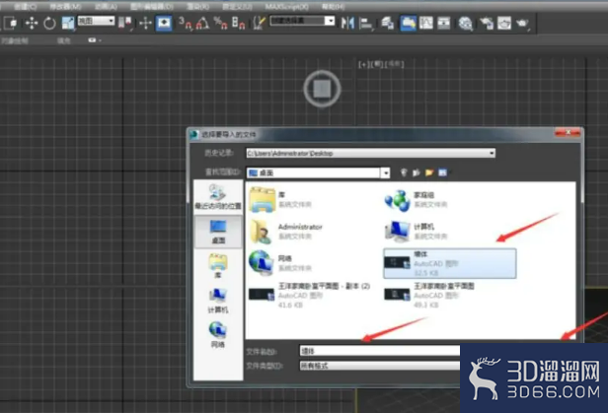Select 桌面 in places bar
This screenshot has width=608, height=413.
[218, 232]
